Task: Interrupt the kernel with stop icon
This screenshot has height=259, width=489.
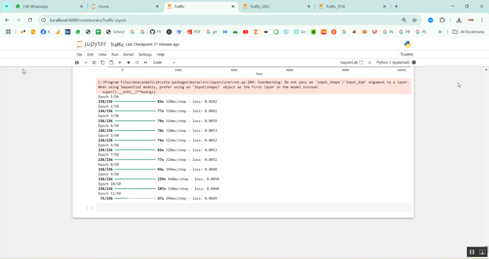Action: point(128,62)
